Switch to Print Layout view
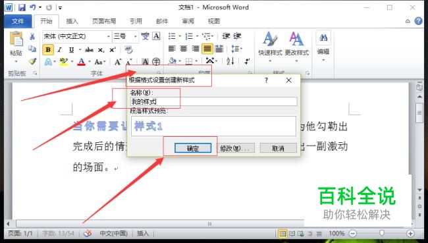 point(282,234)
